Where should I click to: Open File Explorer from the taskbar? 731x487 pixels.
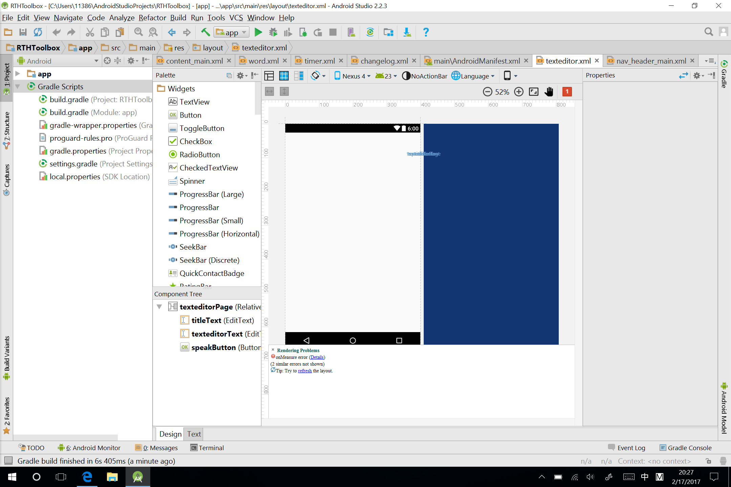pyautogui.click(x=112, y=477)
